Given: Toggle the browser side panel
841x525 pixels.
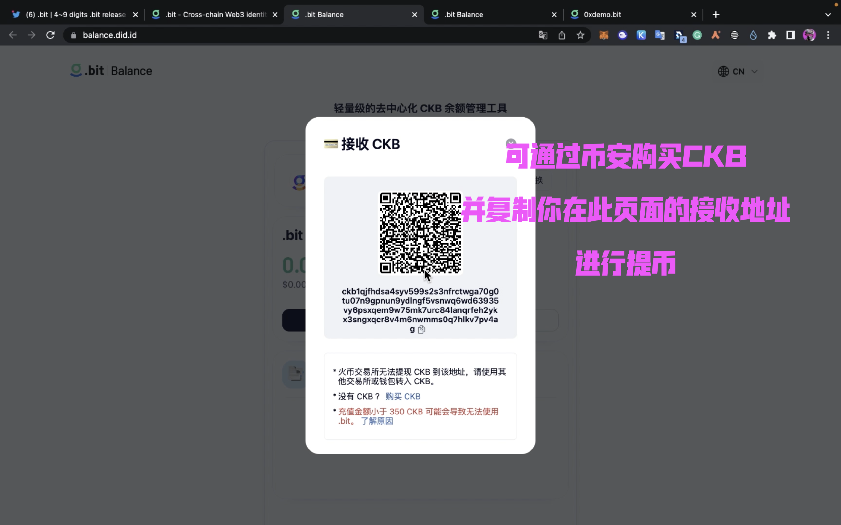Looking at the screenshot, I should tap(791, 35).
